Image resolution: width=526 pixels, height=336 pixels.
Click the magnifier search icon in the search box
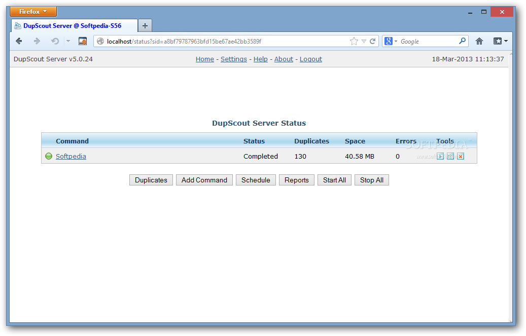(x=462, y=41)
